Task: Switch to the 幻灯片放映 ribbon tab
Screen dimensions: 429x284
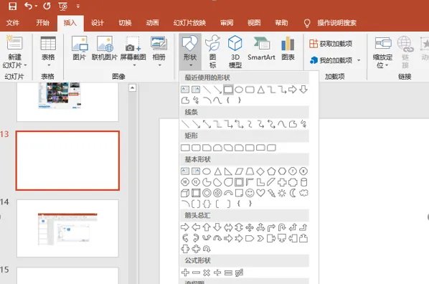Action: click(x=189, y=23)
